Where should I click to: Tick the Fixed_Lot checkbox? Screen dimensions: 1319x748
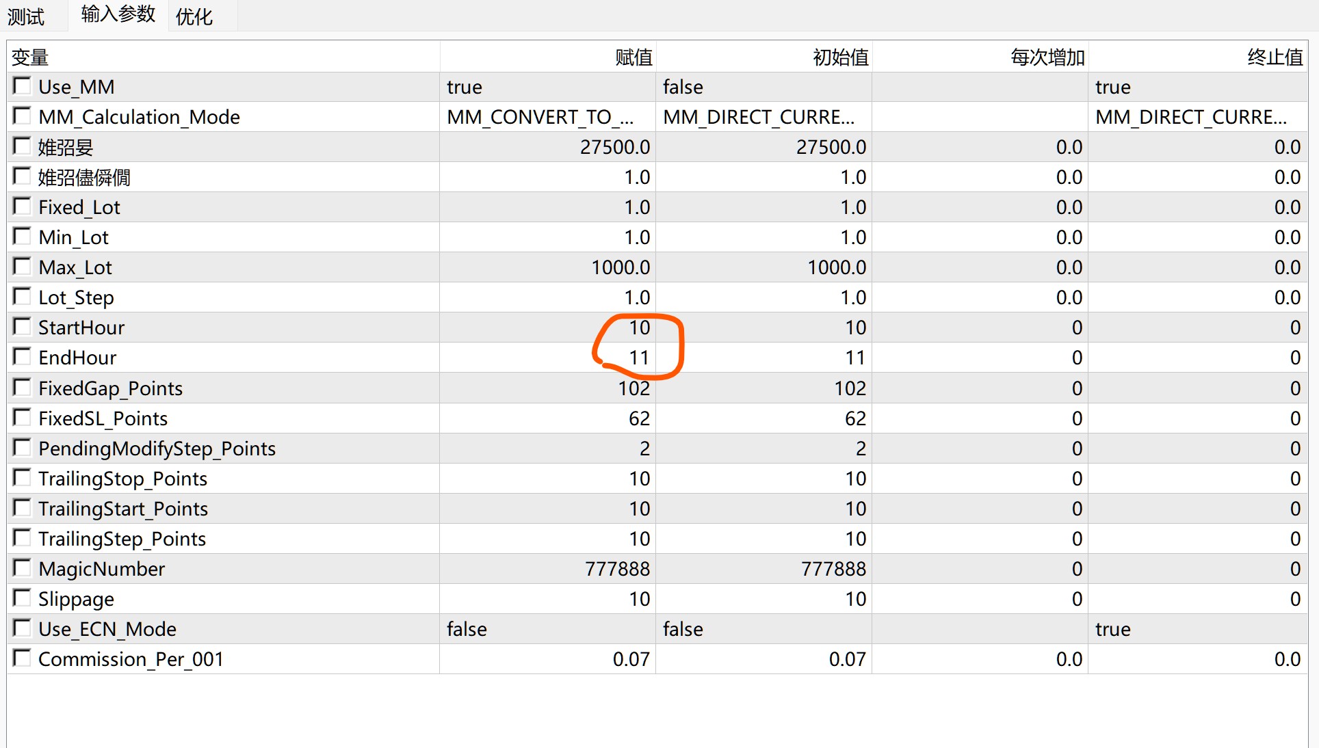[x=22, y=206]
